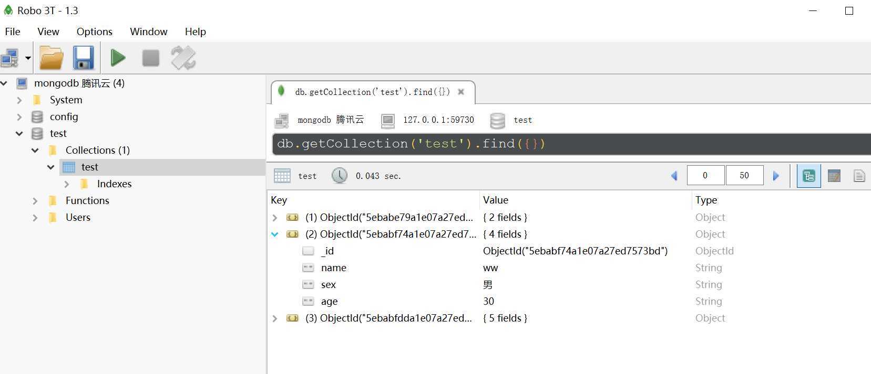The width and height of the screenshot is (871, 374).
Task: Click the value 'ww' cell
Action: [x=490, y=268]
